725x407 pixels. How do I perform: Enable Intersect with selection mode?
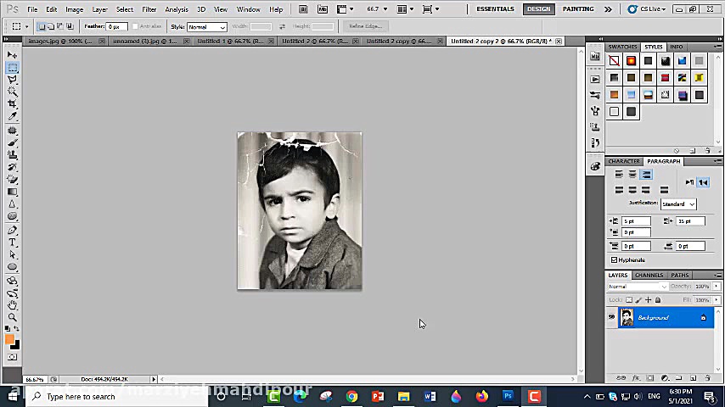[70, 26]
